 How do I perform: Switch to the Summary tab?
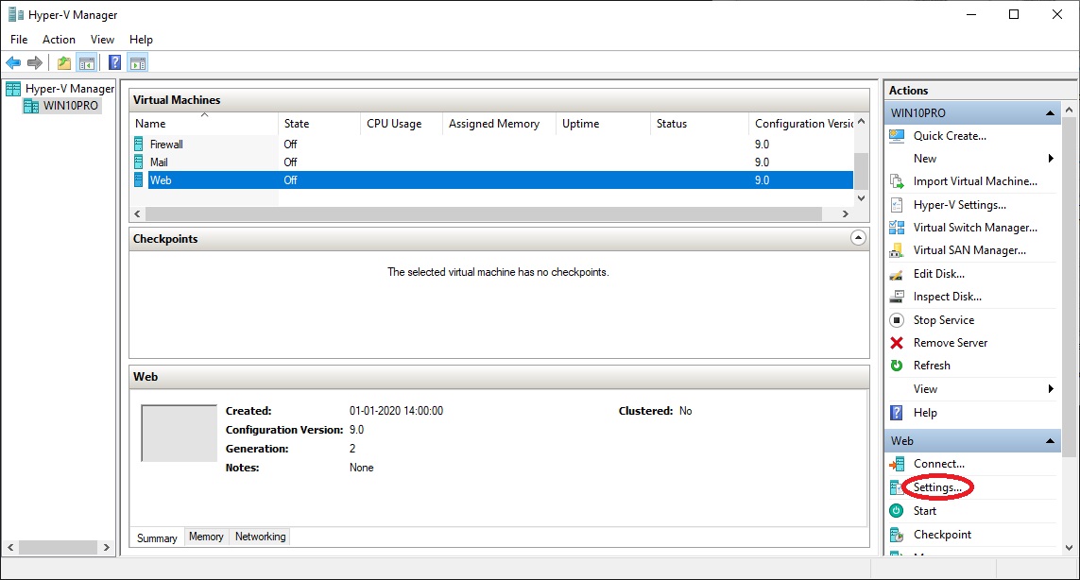pyautogui.click(x=157, y=537)
